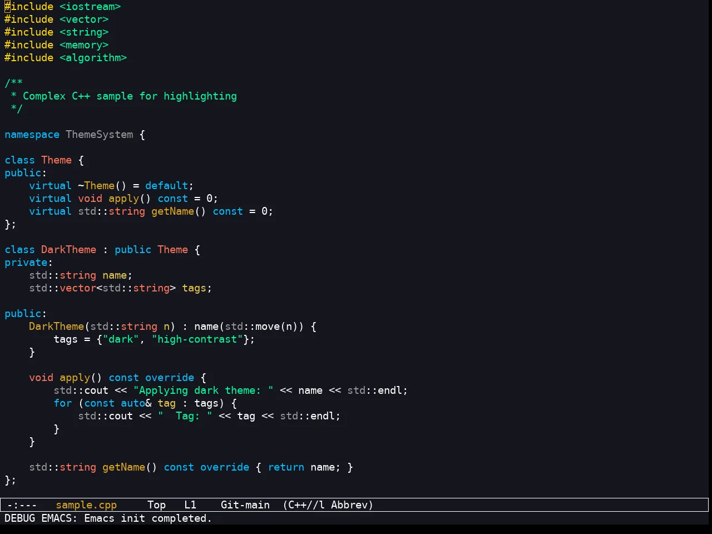Click the "dark" string literal

click(121, 339)
